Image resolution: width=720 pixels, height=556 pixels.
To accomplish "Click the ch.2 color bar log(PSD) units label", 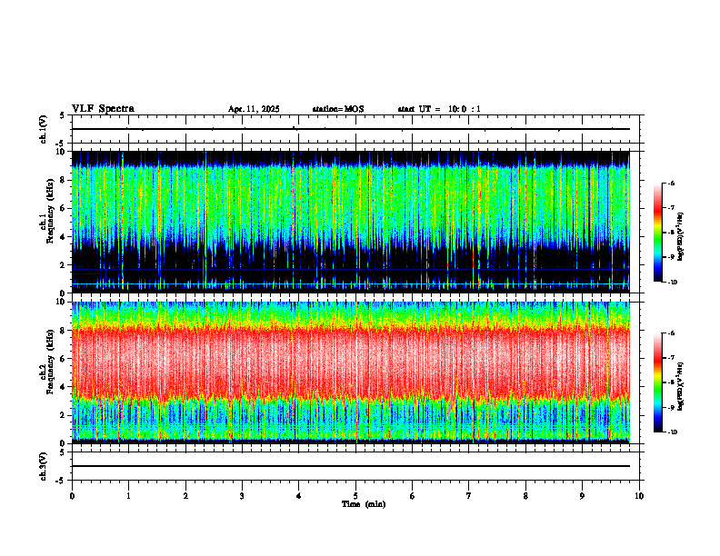I will tap(681, 386).
